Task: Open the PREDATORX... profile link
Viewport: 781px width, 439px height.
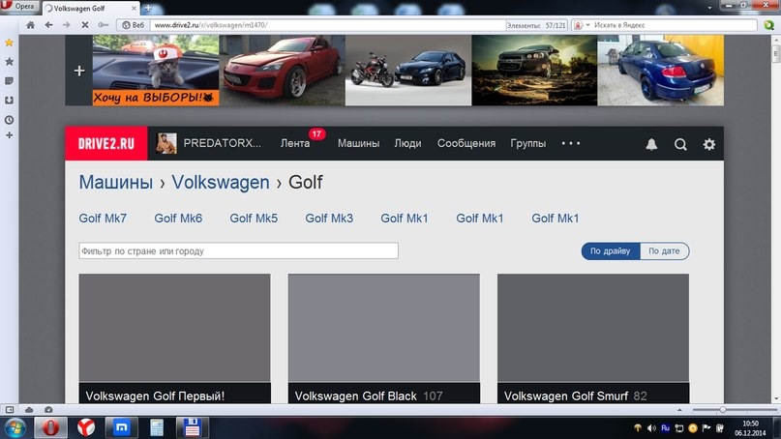Action: pos(223,143)
